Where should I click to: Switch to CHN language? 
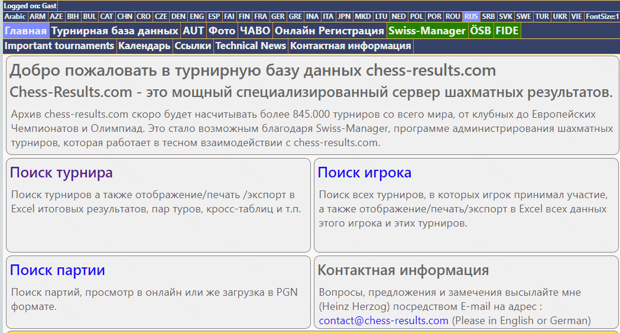click(x=125, y=17)
